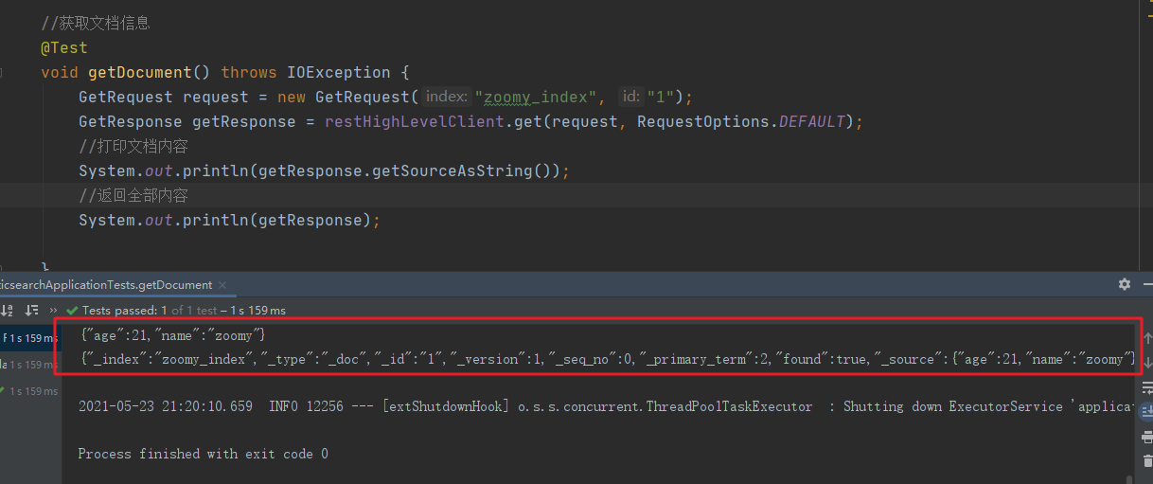Click the ThreadPoolTaskExecutor log line
Viewport: 1153px width, 484px height.
[607, 406]
